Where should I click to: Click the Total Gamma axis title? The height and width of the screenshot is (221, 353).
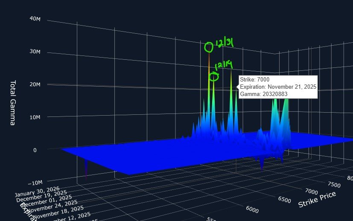point(13,103)
